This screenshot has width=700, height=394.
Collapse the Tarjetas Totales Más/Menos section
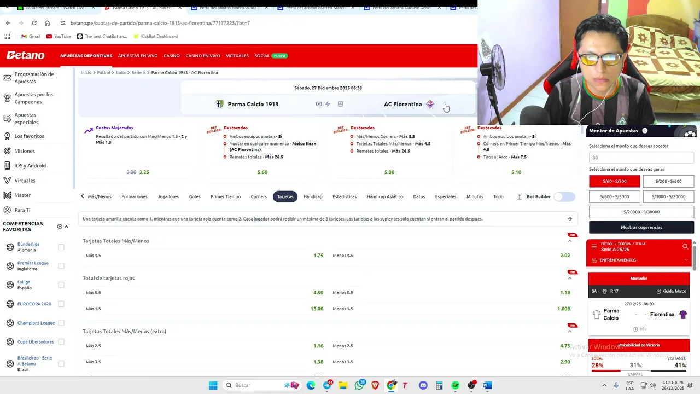[x=569, y=241]
